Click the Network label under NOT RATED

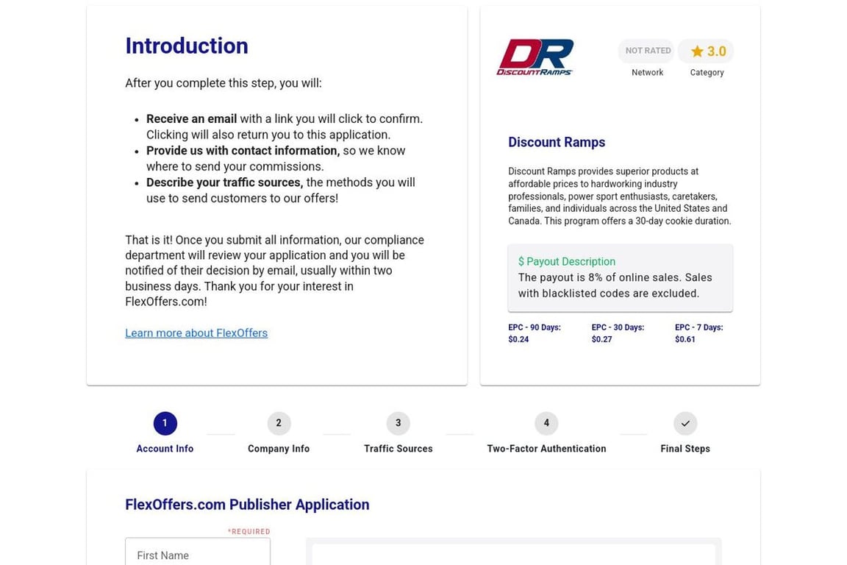pos(647,72)
